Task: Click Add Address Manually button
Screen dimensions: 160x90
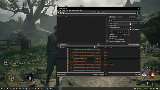Action: pos(134,44)
